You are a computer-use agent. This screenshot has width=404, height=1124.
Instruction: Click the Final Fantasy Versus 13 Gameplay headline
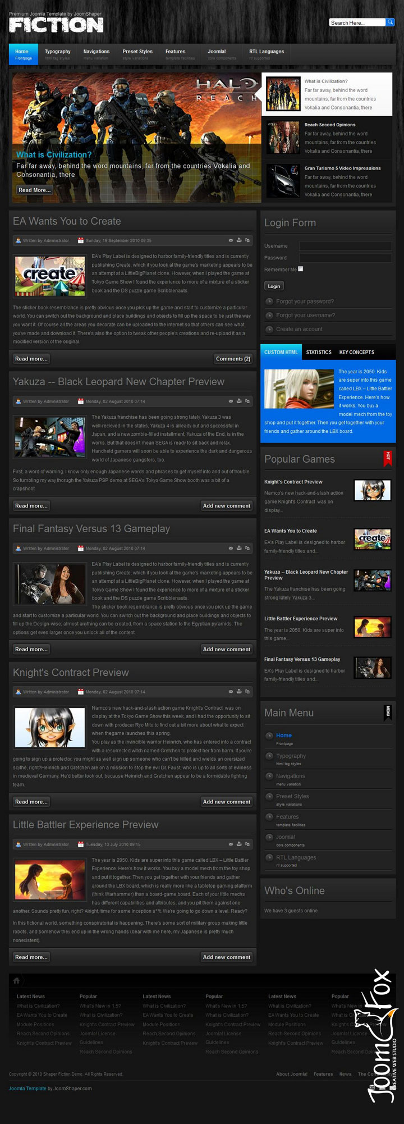(91, 528)
